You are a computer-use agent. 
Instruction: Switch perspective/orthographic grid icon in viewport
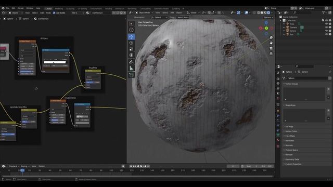click(x=271, y=54)
